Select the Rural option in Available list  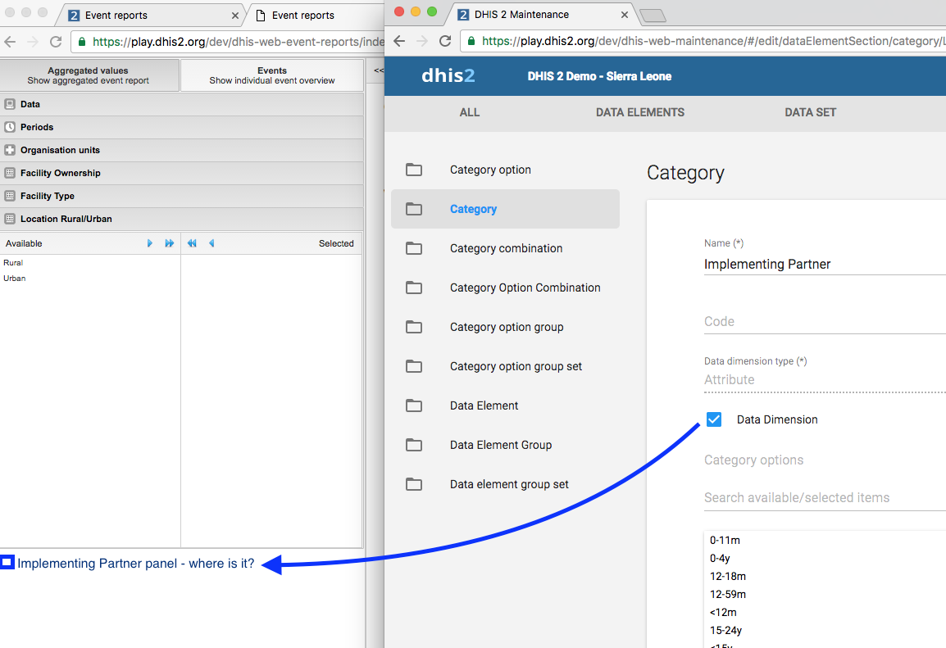pos(13,263)
